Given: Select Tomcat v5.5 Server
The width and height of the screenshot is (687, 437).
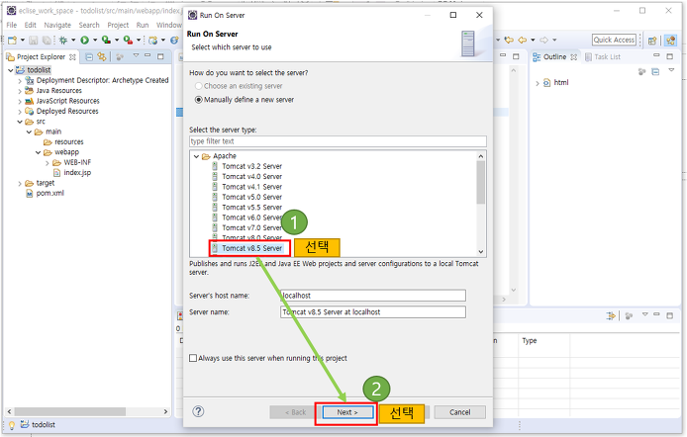Looking at the screenshot, I should tap(251, 208).
